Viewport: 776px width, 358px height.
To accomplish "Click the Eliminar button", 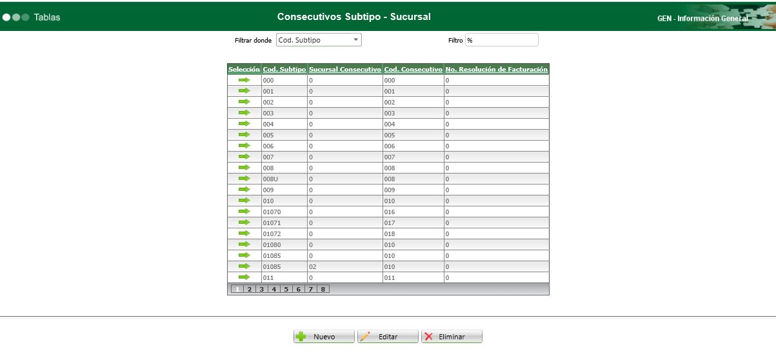I will click(x=452, y=337).
